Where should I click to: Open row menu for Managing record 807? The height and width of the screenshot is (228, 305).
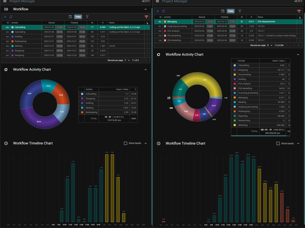[300, 22]
